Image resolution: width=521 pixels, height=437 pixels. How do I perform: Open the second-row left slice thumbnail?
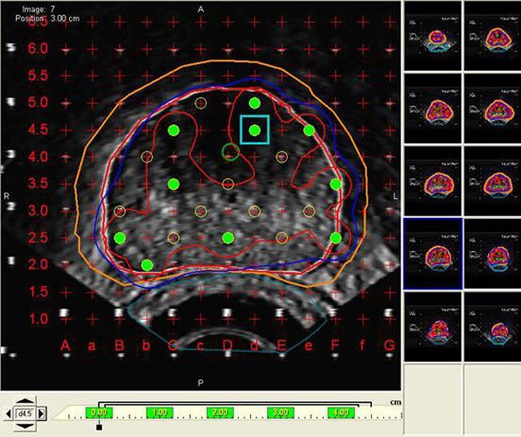[433, 108]
